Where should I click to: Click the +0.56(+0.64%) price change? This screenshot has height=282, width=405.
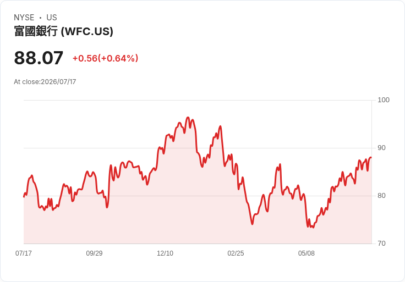coord(106,58)
